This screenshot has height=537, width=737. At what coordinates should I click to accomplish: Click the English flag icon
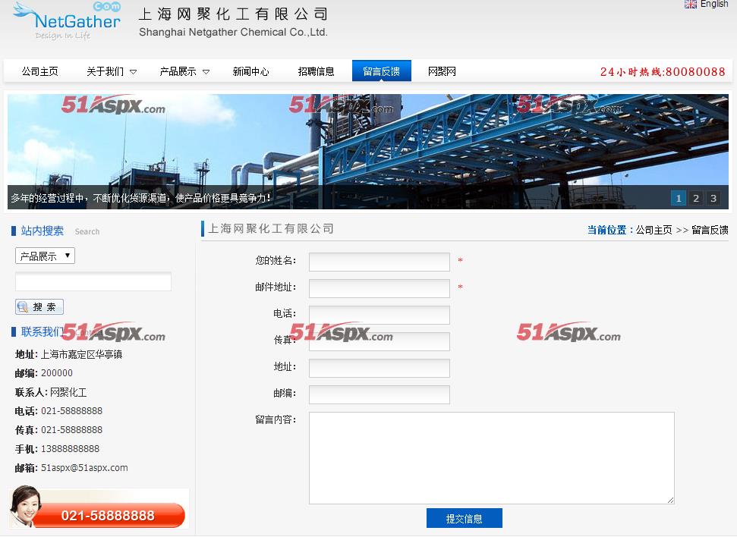691,5
